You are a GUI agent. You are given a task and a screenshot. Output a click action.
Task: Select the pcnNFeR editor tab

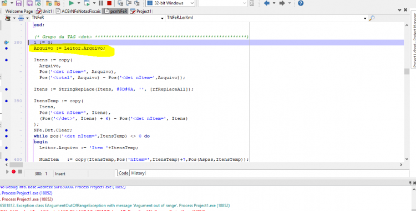tap(116, 11)
